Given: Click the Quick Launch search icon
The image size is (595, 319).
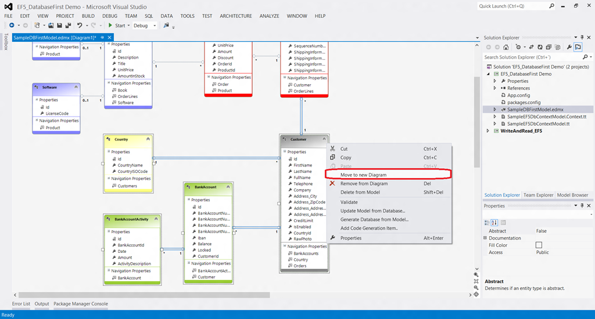Looking at the screenshot, I should coord(551,6).
